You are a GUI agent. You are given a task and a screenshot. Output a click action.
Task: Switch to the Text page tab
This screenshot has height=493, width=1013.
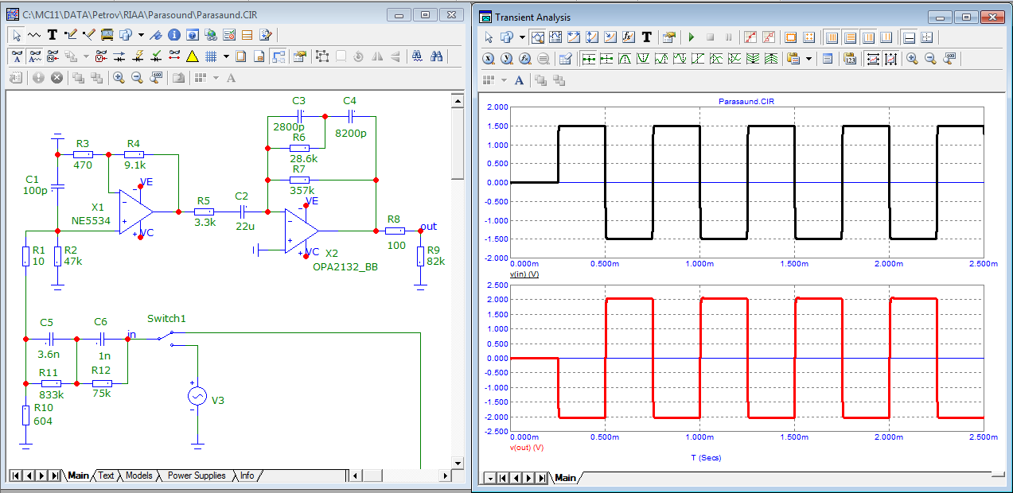click(106, 476)
